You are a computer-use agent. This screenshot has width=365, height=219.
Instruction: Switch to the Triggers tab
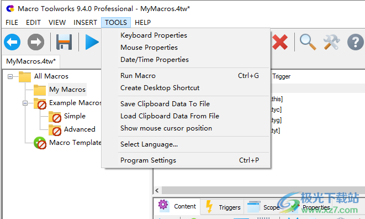click(x=222, y=207)
